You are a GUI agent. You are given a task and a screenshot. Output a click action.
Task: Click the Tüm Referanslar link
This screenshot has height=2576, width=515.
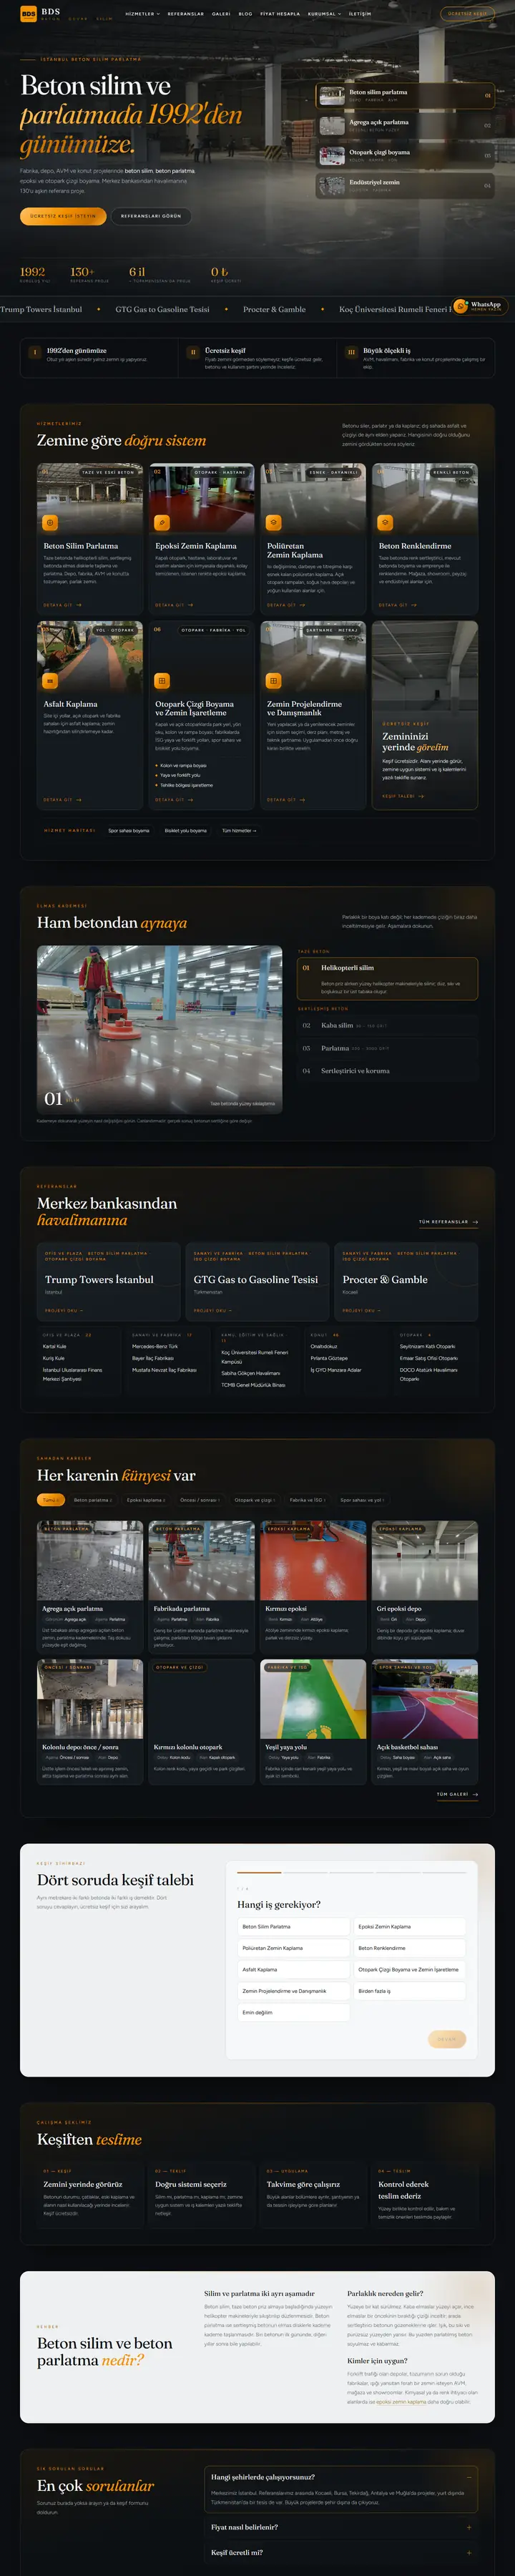(x=448, y=1222)
